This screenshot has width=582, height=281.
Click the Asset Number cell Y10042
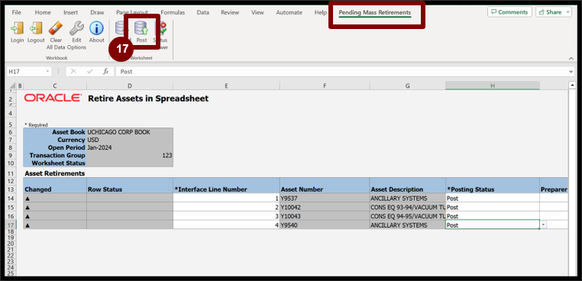click(x=325, y=207)
